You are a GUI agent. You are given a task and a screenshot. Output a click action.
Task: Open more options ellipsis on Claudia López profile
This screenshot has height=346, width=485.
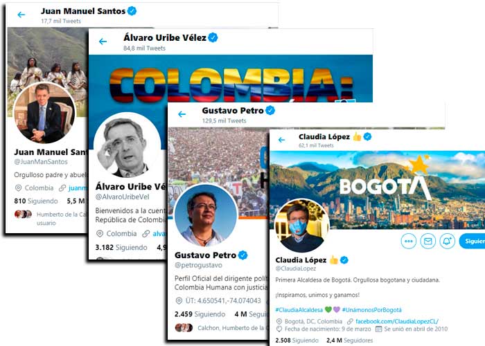point(409,241)
